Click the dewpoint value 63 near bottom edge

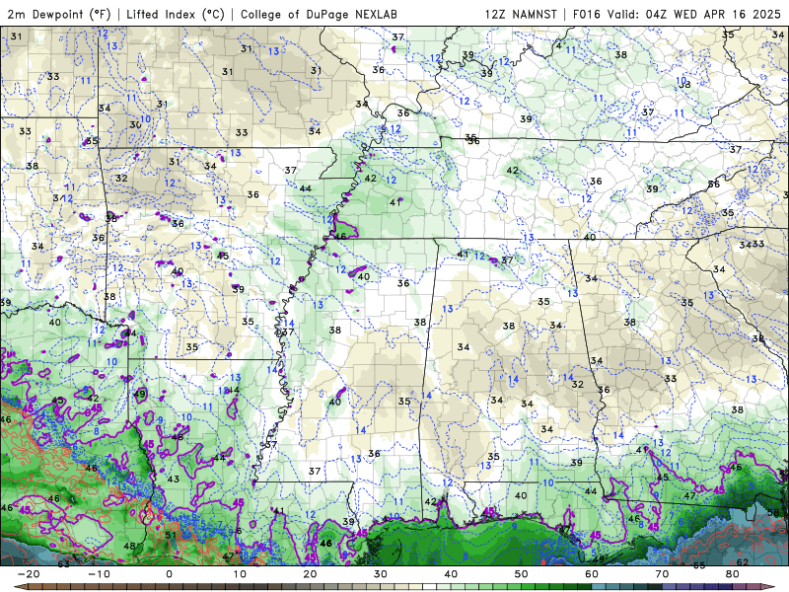pyautogui.click(x=64, y=563)
